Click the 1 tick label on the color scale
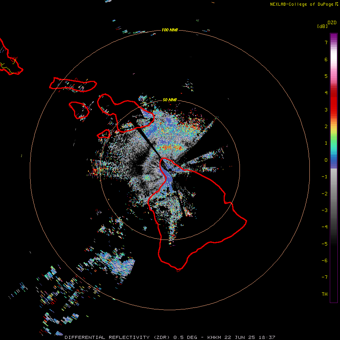 [x=326, y=143]
